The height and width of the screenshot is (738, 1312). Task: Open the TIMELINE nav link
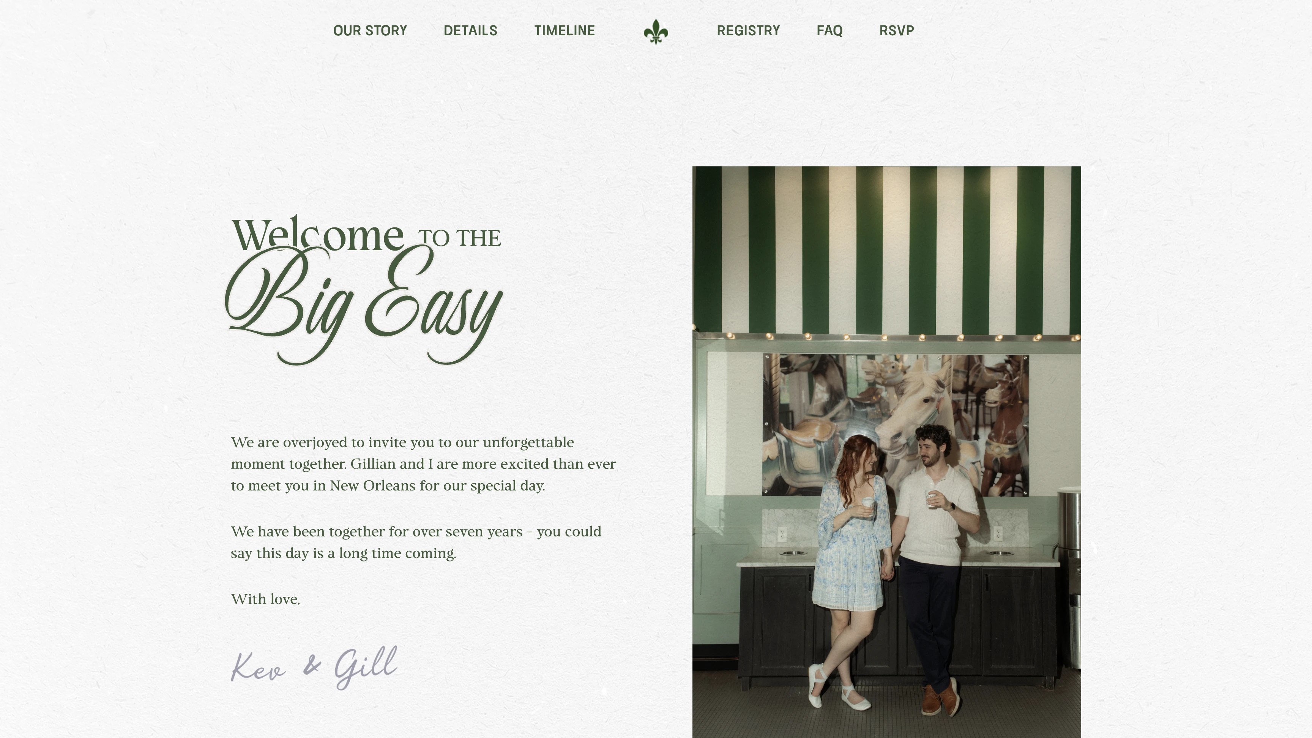click(x=565, y=30)
